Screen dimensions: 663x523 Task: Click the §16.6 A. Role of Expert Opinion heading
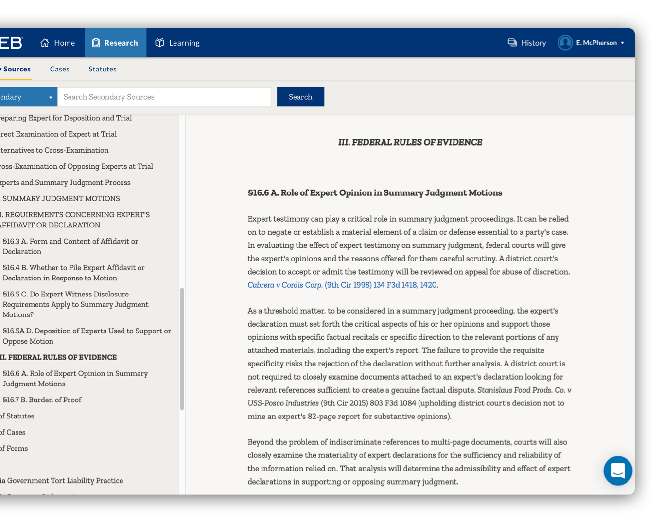click(x=375, y=193)
